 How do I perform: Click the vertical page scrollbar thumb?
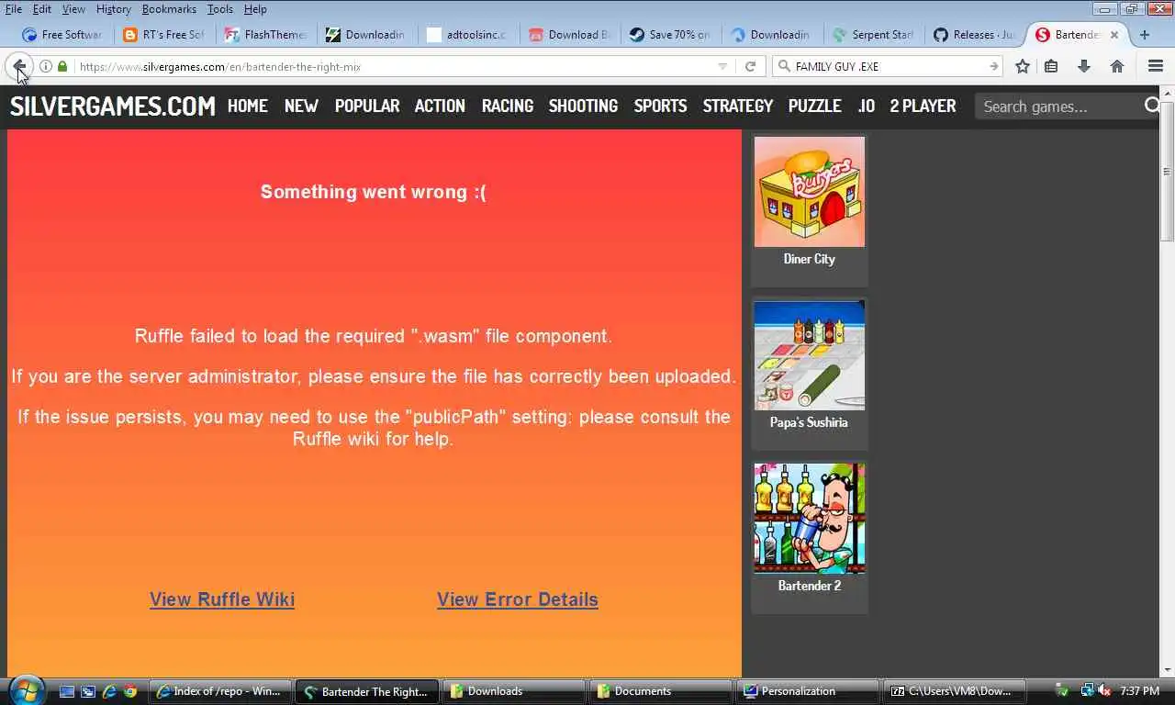click(x=1167, y=172)
